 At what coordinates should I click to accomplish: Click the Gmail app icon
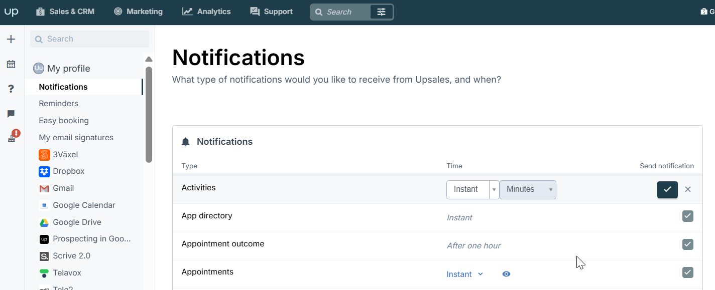click(44, 189)
